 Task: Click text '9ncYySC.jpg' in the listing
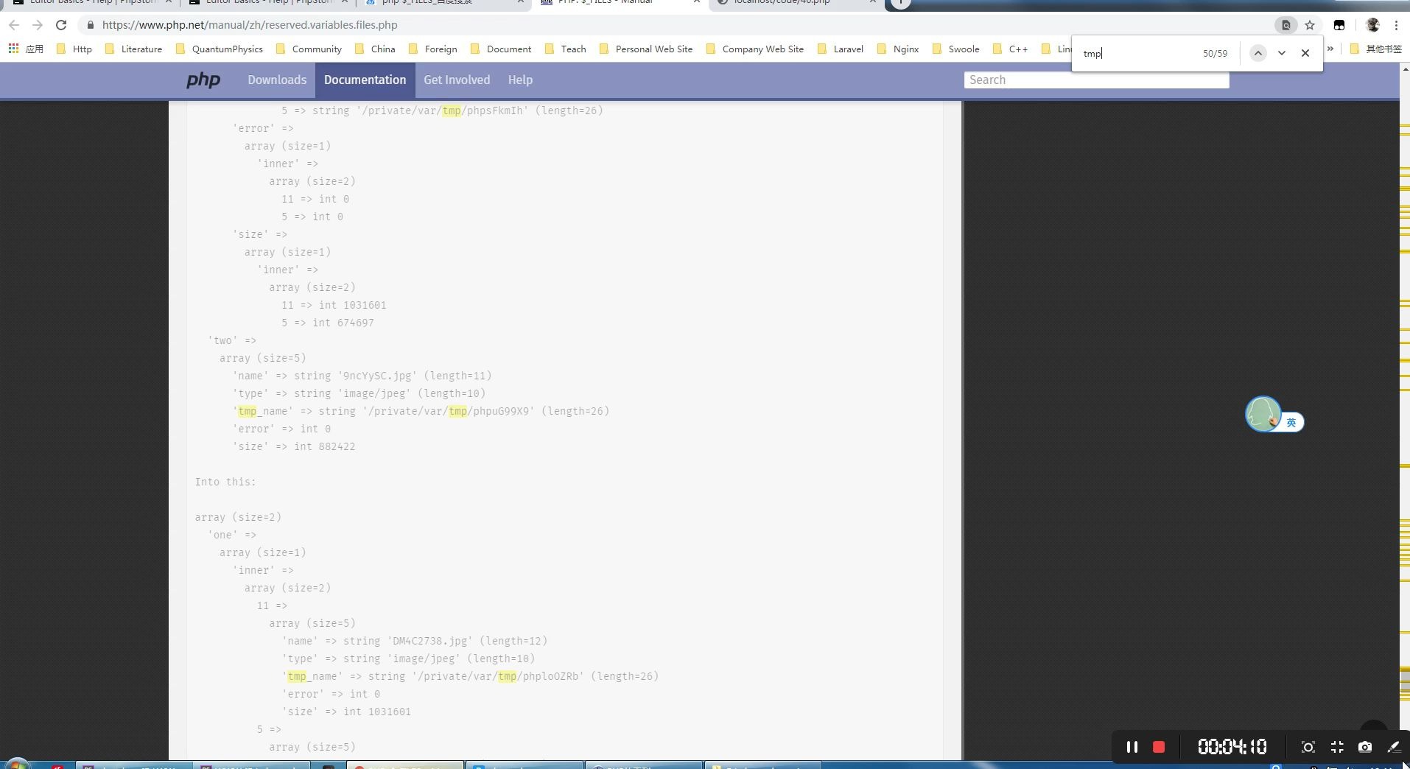(377, 376)
